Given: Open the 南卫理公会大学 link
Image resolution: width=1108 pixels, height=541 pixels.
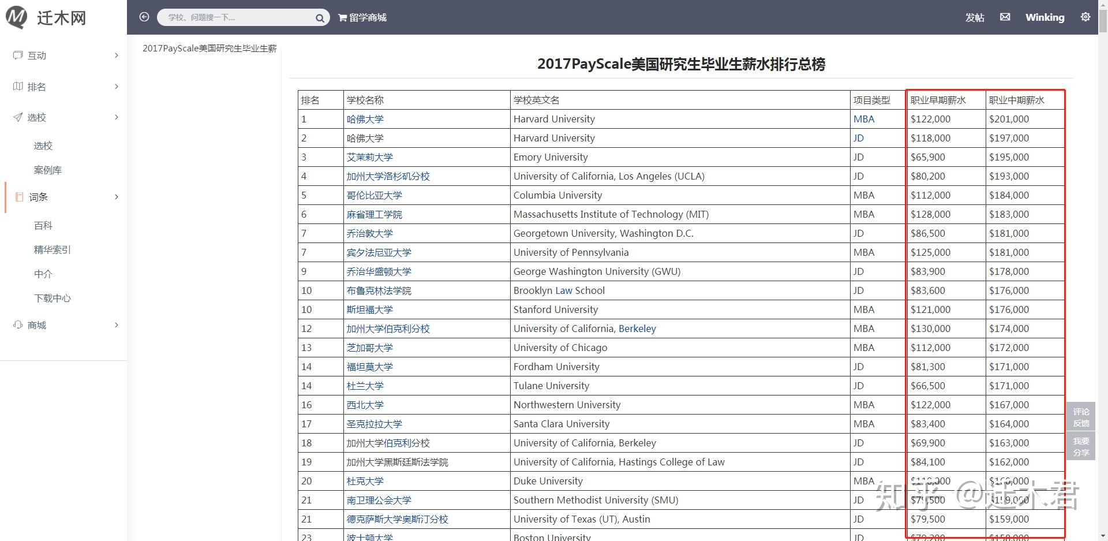Looking at the screenshot, I should pos(379,501).
